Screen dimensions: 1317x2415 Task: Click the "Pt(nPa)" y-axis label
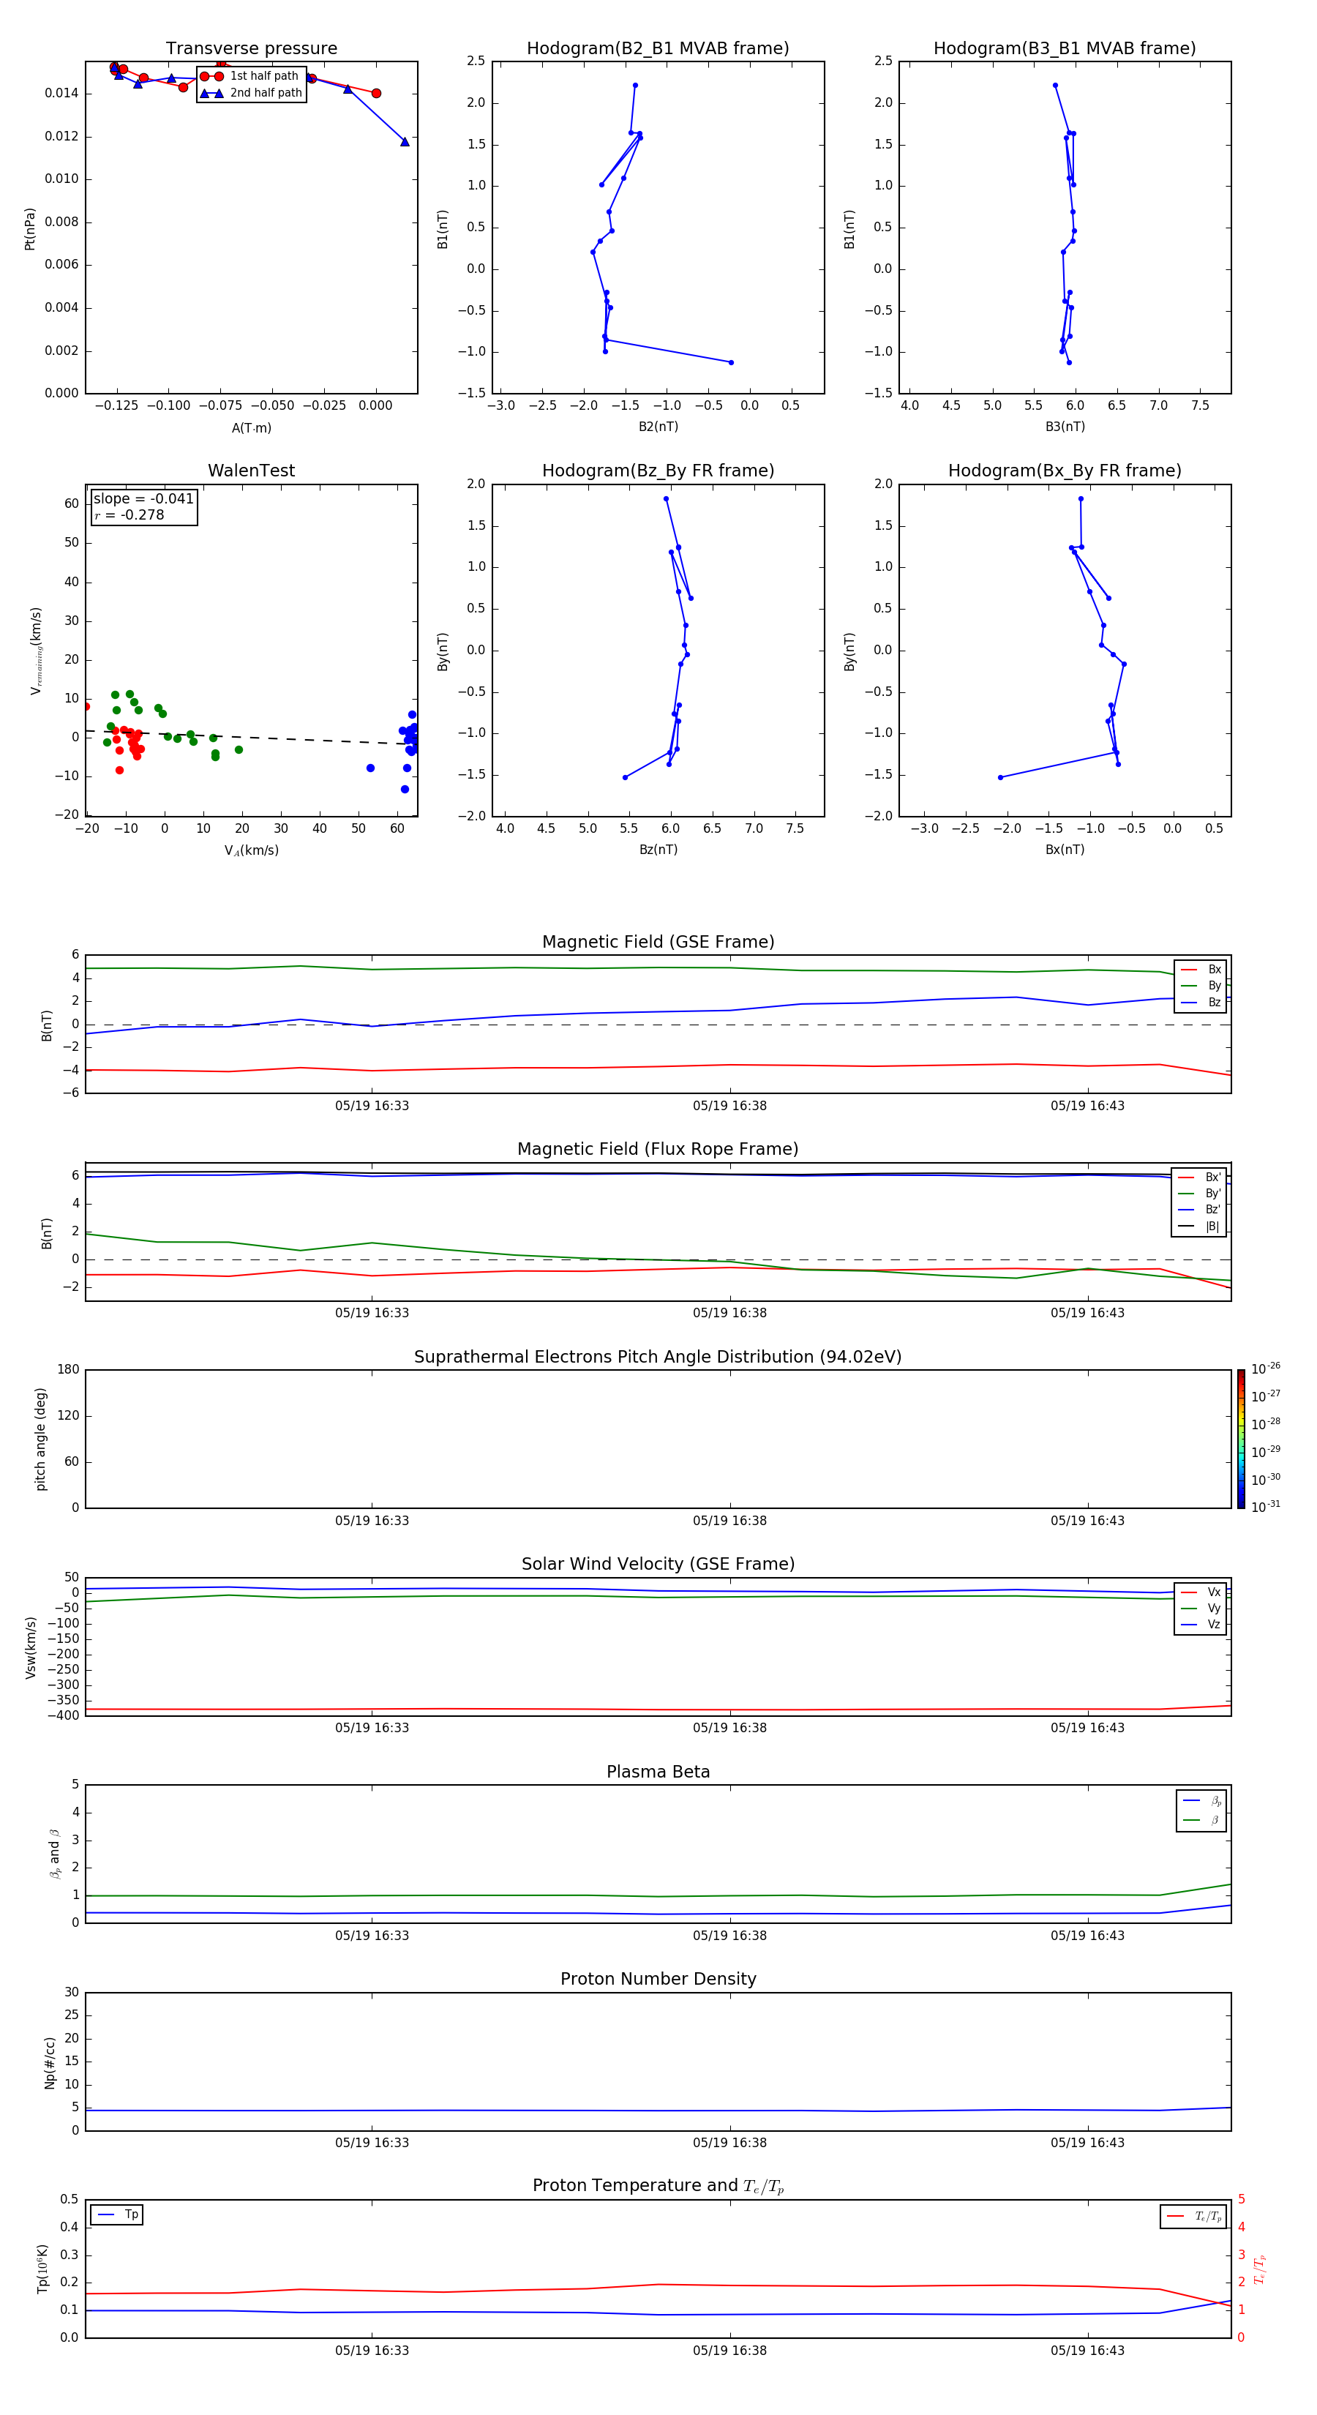(30, 228)
